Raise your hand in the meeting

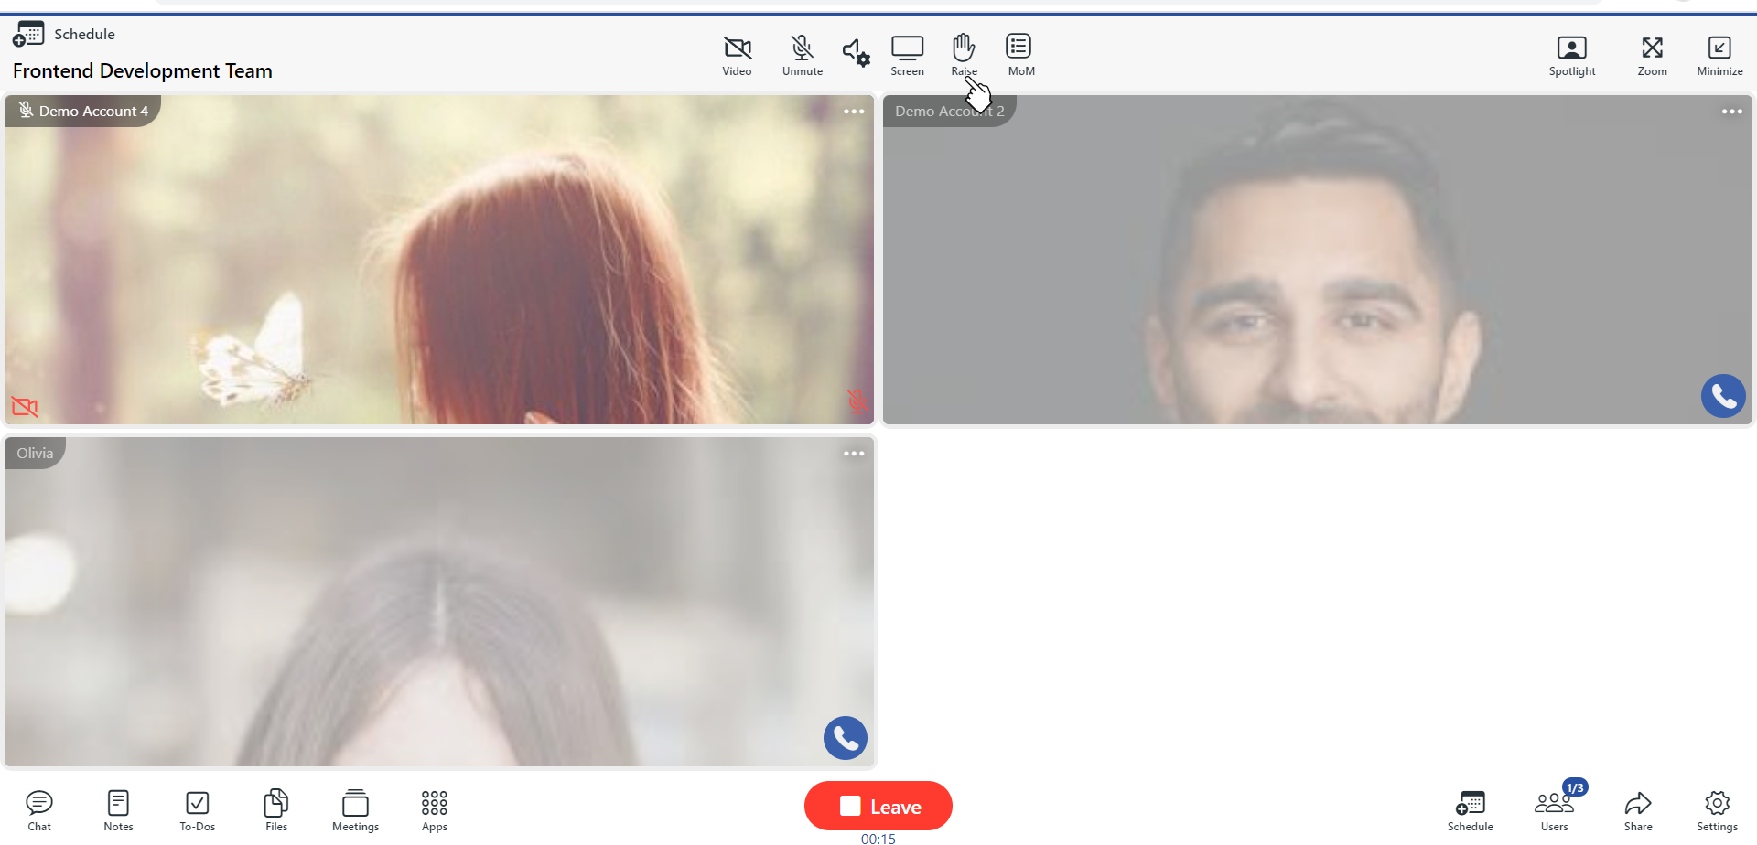click(x=964, y=55)
